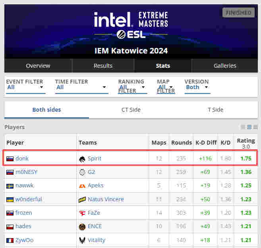Click the Spirit team logo icon

pyautogui.click(x=82, y=158)
